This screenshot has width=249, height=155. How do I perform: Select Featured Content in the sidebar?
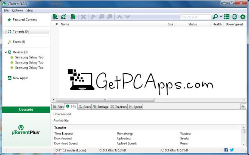point(25,19)
